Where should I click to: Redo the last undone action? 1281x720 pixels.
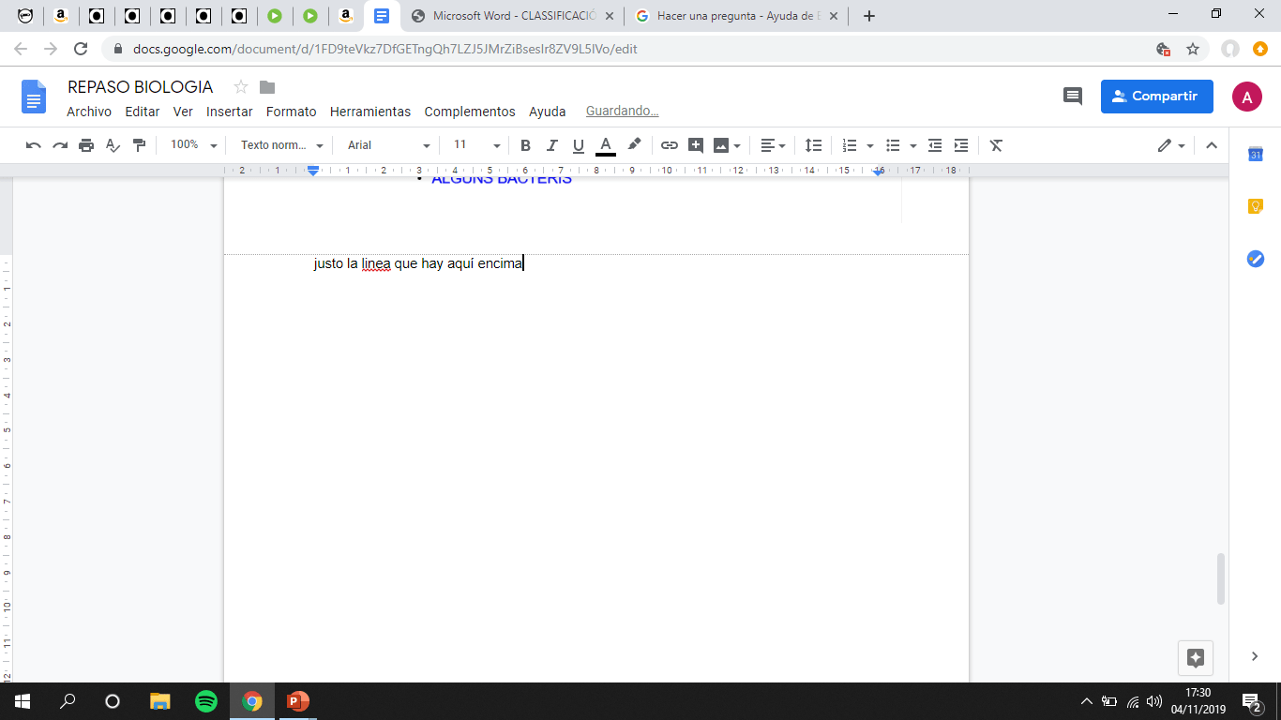(x=60, y=145)
